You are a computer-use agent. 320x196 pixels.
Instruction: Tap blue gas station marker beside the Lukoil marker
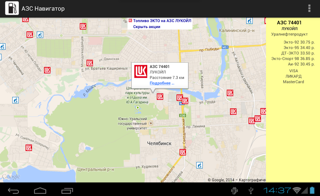(40, 35)
